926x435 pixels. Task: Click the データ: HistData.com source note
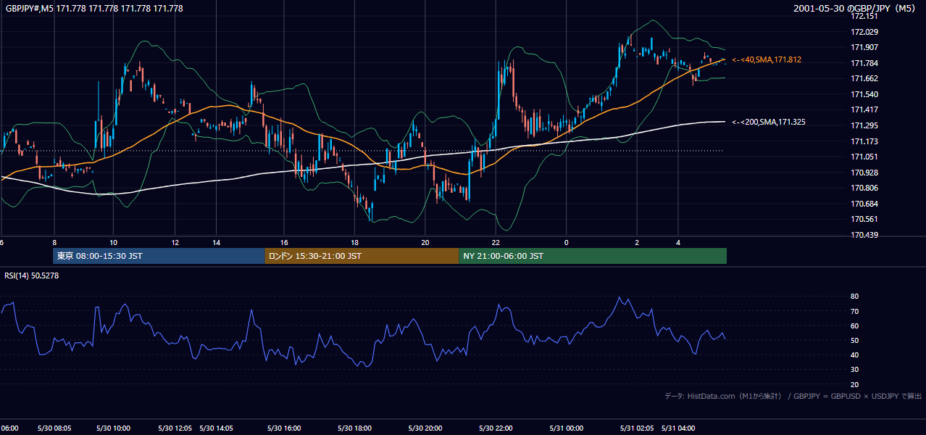(793, 396)
